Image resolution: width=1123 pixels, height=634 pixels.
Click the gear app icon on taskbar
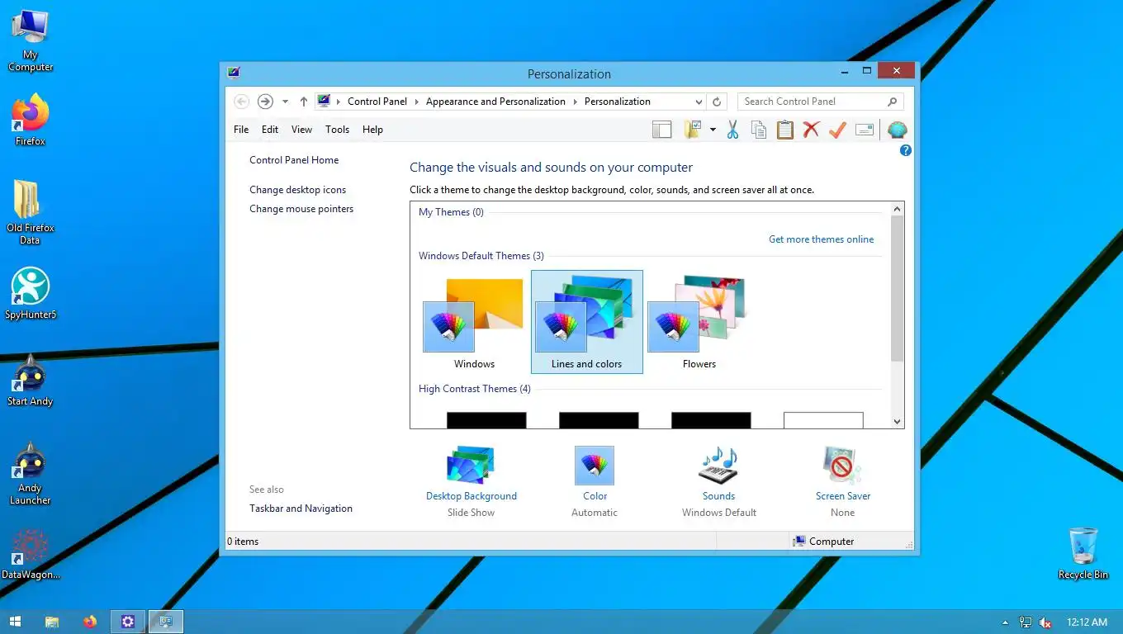[x=128, y=622]
